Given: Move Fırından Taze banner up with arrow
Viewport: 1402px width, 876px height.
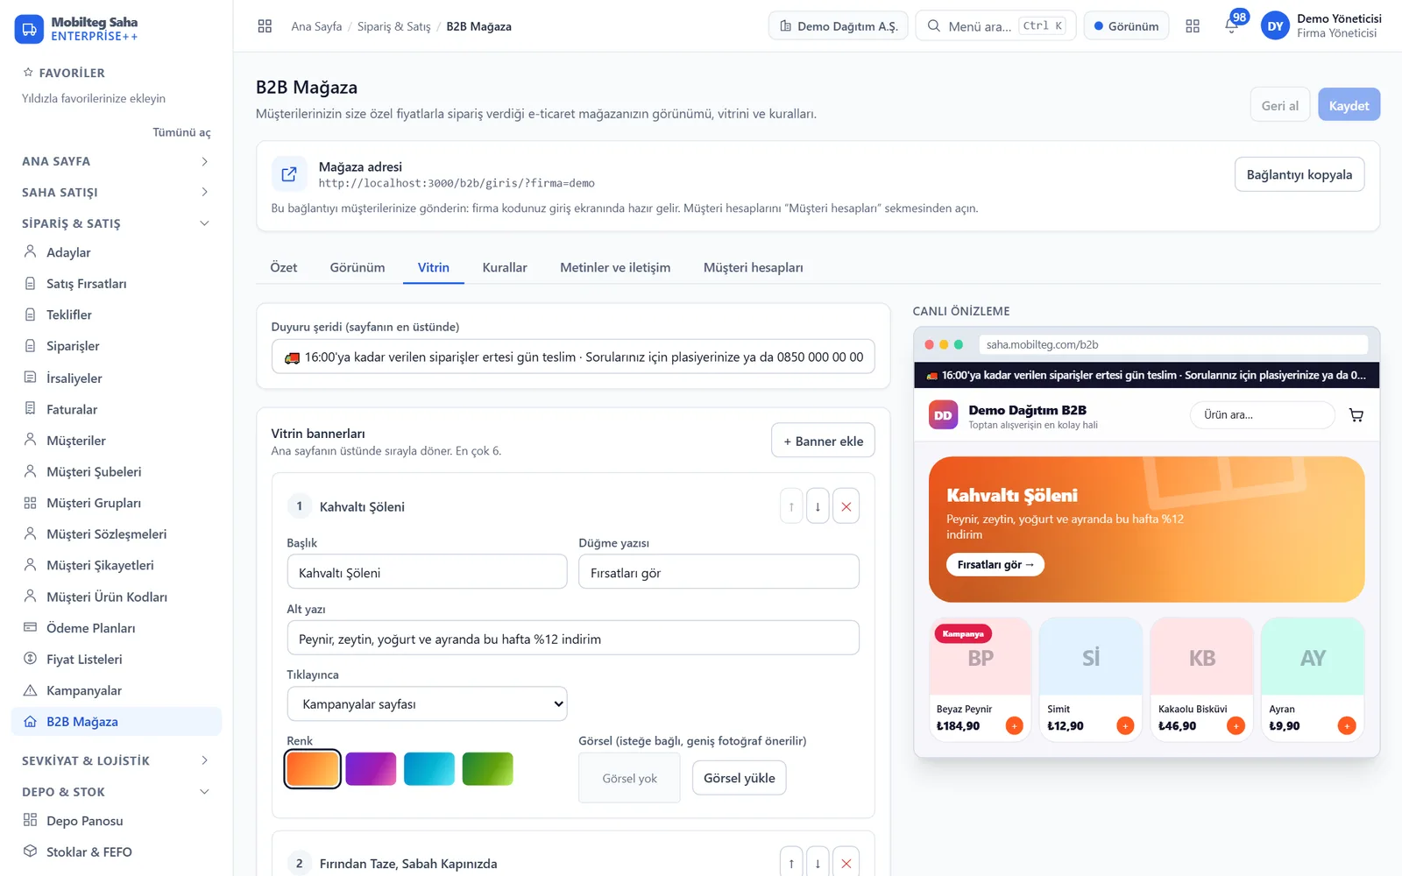Looking at the screenshot, I should 791,863.
